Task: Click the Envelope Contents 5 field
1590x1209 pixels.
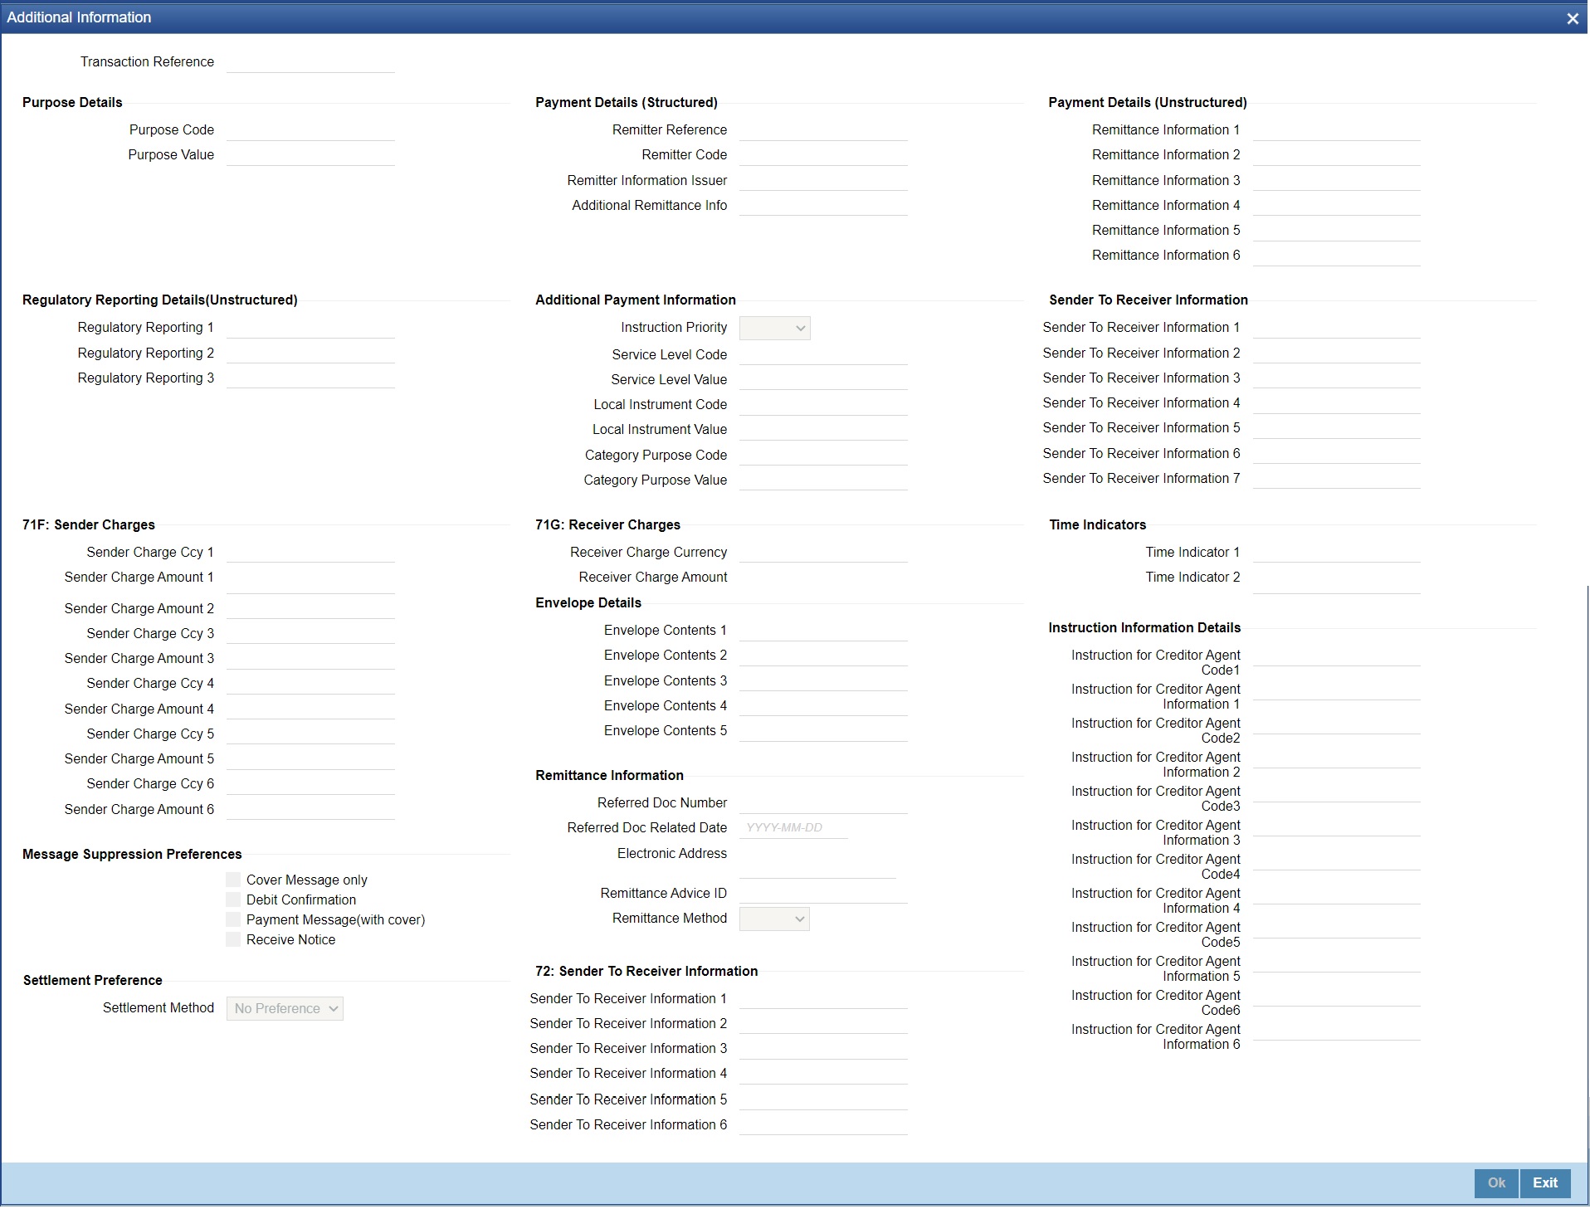Action: 823,730
